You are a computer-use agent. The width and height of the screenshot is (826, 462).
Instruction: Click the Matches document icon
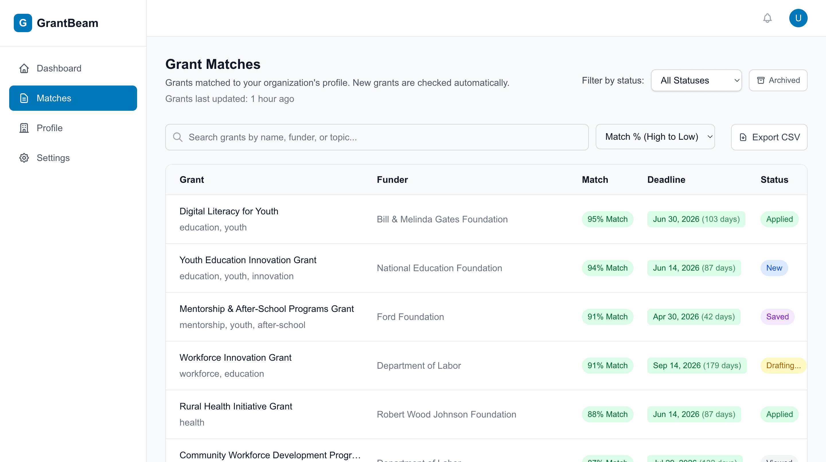coord(24,98)
